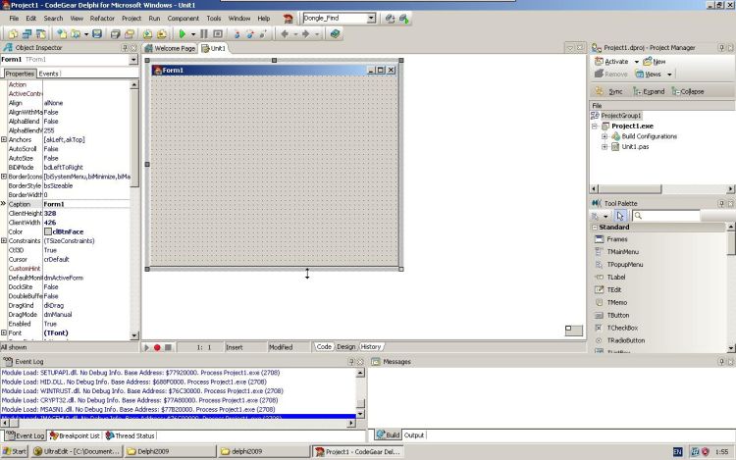Click the Save All toolbar icon
This screenshot has height=460, width=736.
tap(115, 33)
